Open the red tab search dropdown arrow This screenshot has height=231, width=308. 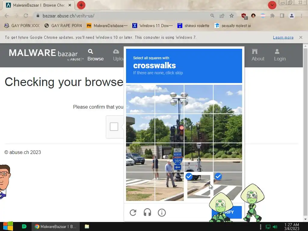tap(272, 5)
